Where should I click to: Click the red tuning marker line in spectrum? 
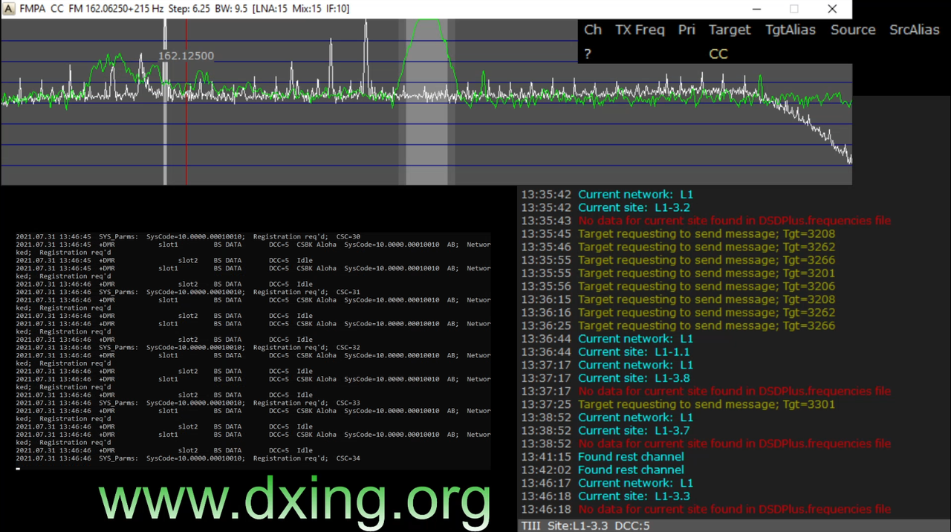click(186, 102)
